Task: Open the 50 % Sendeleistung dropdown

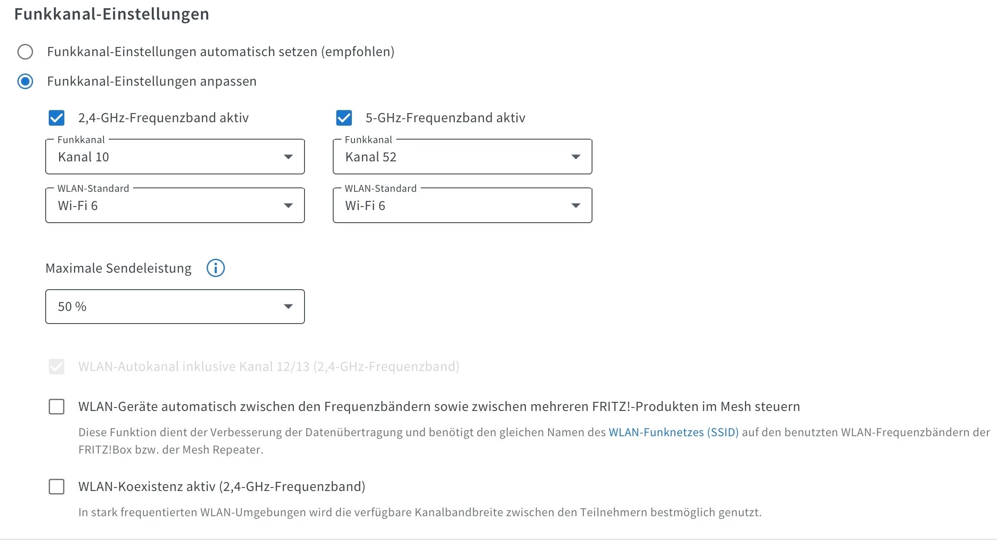Action: 175,307
